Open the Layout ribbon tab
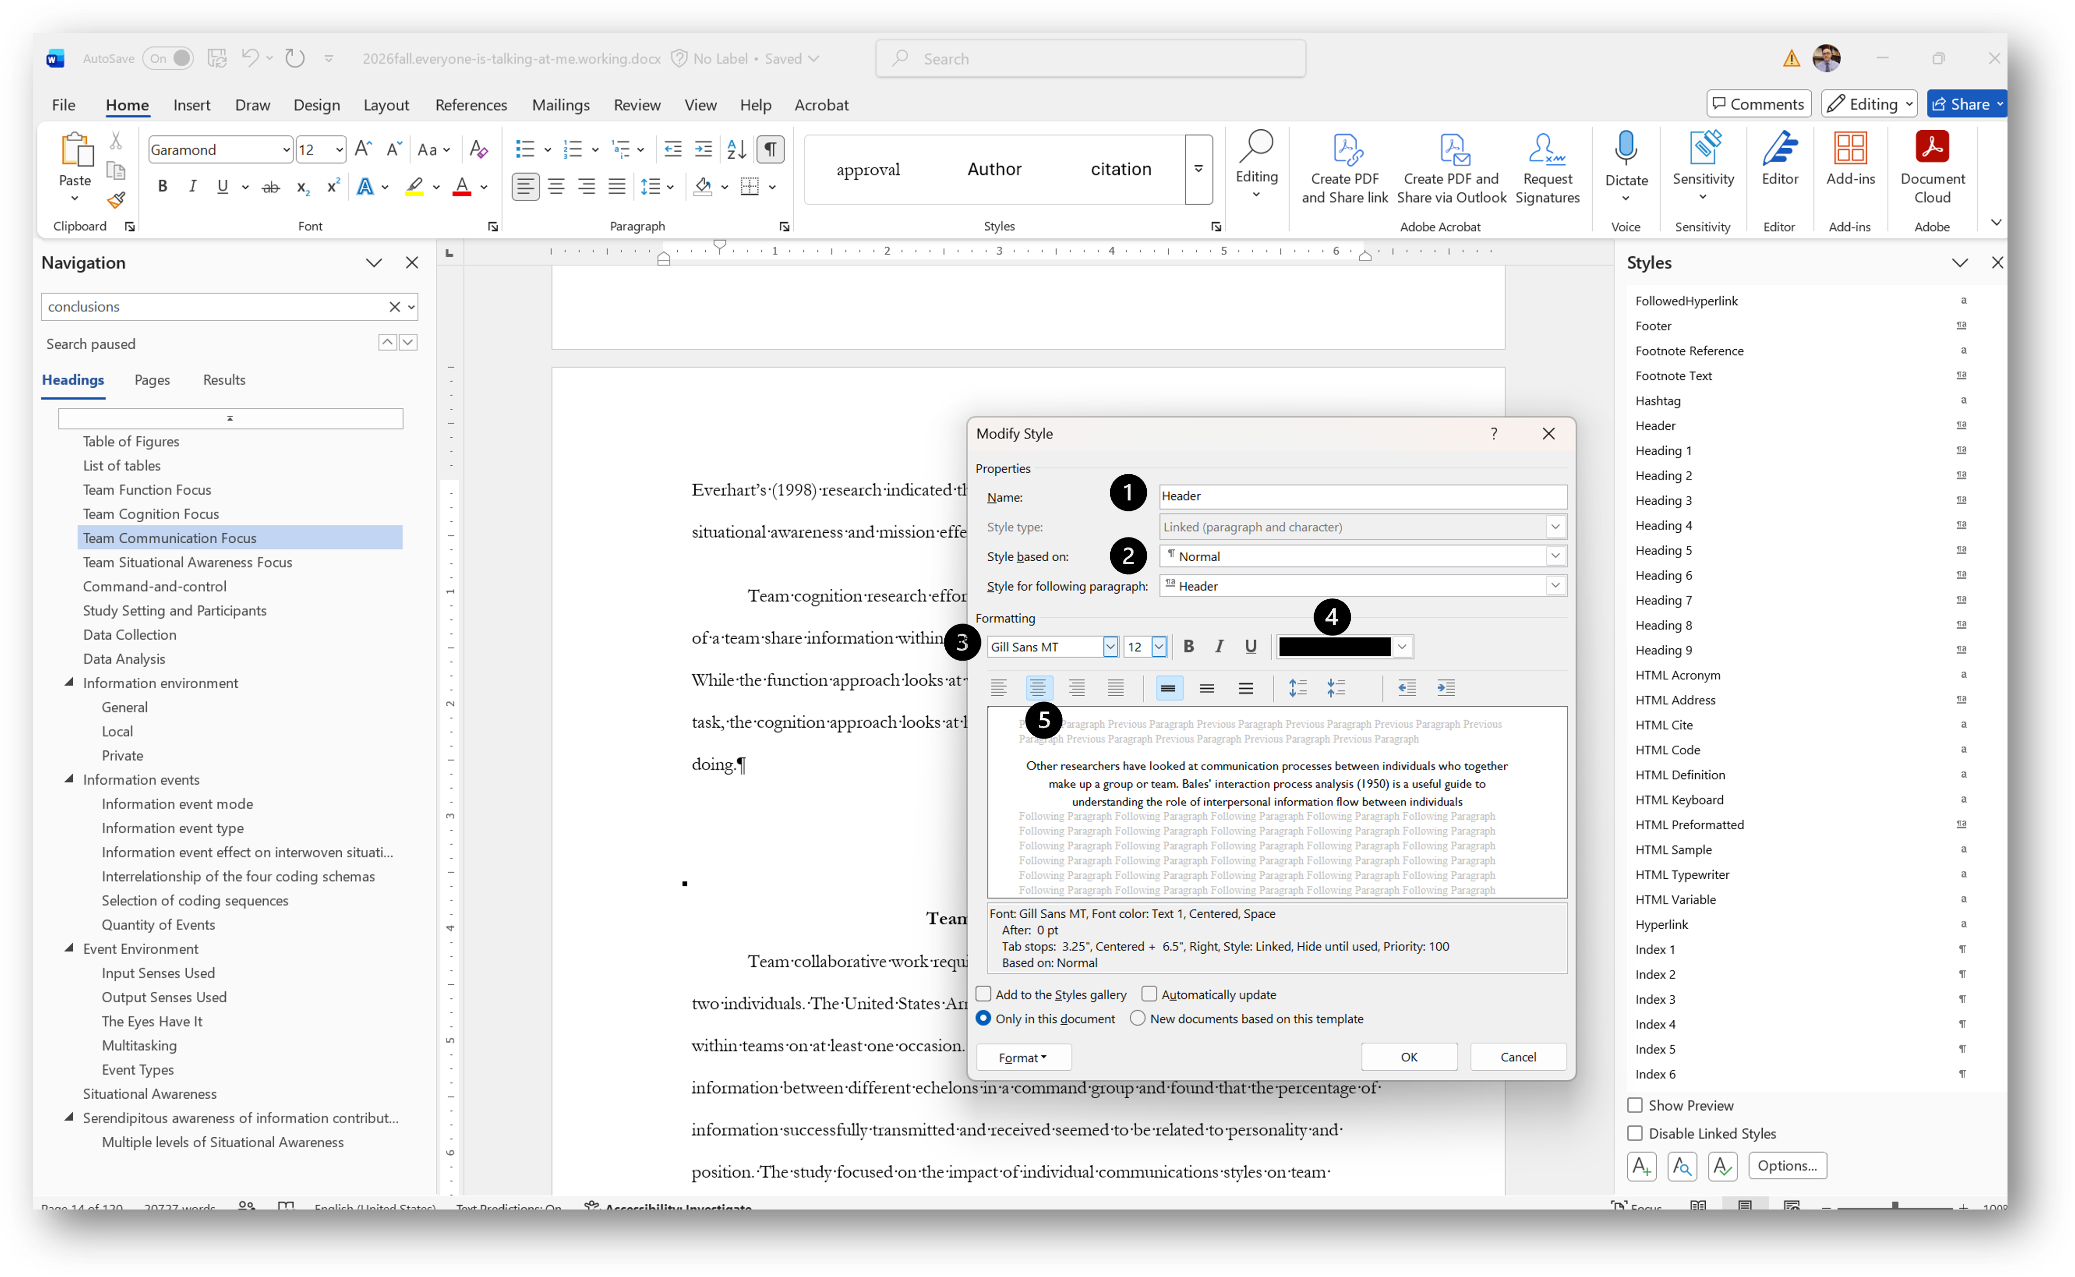Image resolution: width=2075 pixels, height=1277 pixels. [386, 105]
